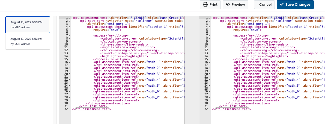Click the printer icon in Print button
The width and height of the screenshot is (325, 124).
(205, 5)
